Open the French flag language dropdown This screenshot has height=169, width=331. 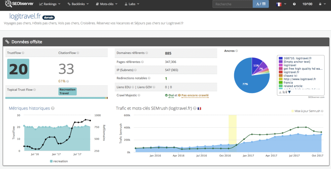click(281, 4)
